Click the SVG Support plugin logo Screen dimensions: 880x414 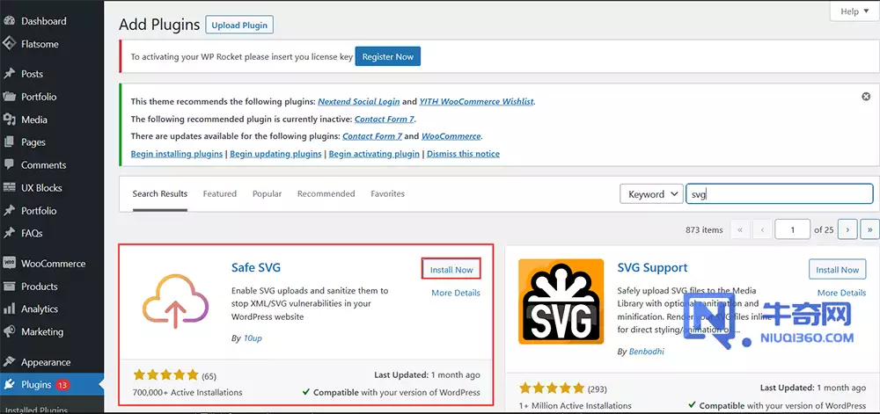coord(561,301)
